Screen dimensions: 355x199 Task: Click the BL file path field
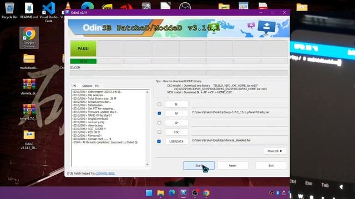[240, 104]
